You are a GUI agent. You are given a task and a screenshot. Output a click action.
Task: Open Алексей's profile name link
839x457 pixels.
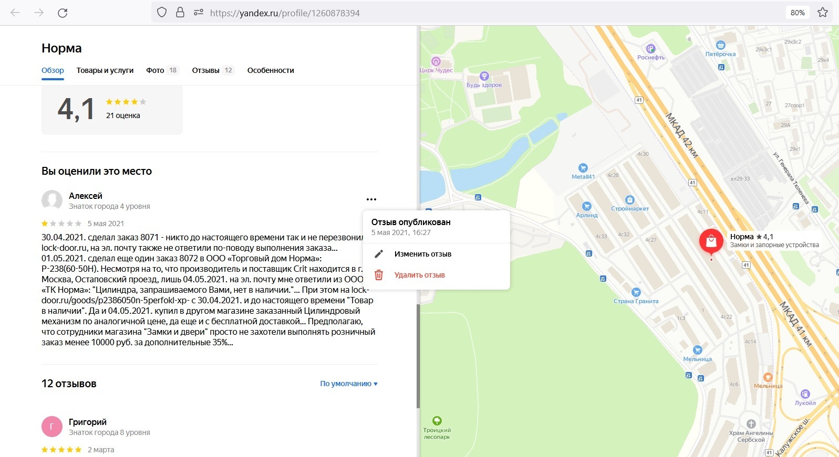(86, 196)
